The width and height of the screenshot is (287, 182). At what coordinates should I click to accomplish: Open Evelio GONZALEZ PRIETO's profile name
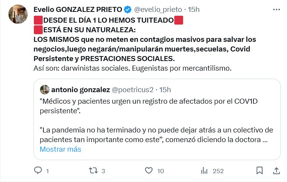coord(78,9)
